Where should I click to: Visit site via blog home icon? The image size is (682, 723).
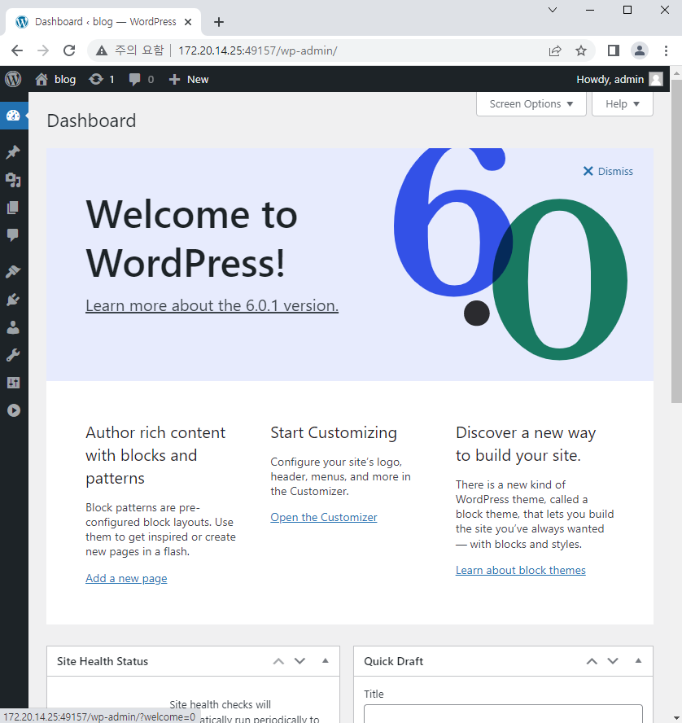pyautogui.click(x=42, y=79)
